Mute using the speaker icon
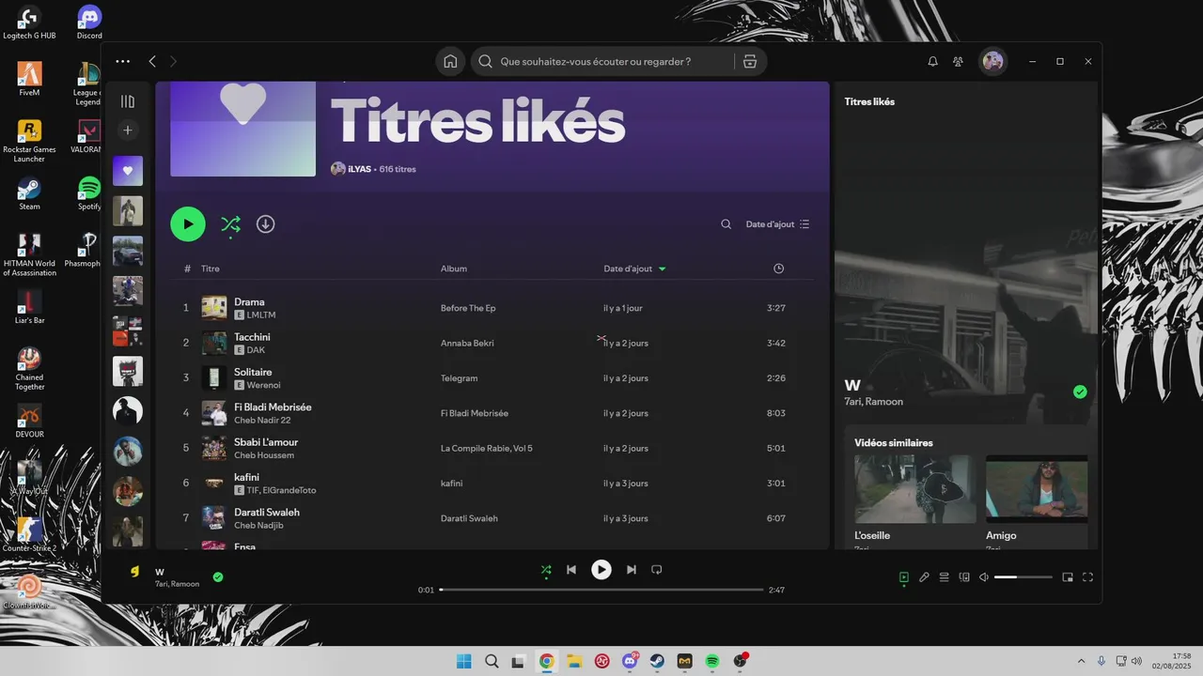This screenshot has width=1203, height=676. point(983,577)
